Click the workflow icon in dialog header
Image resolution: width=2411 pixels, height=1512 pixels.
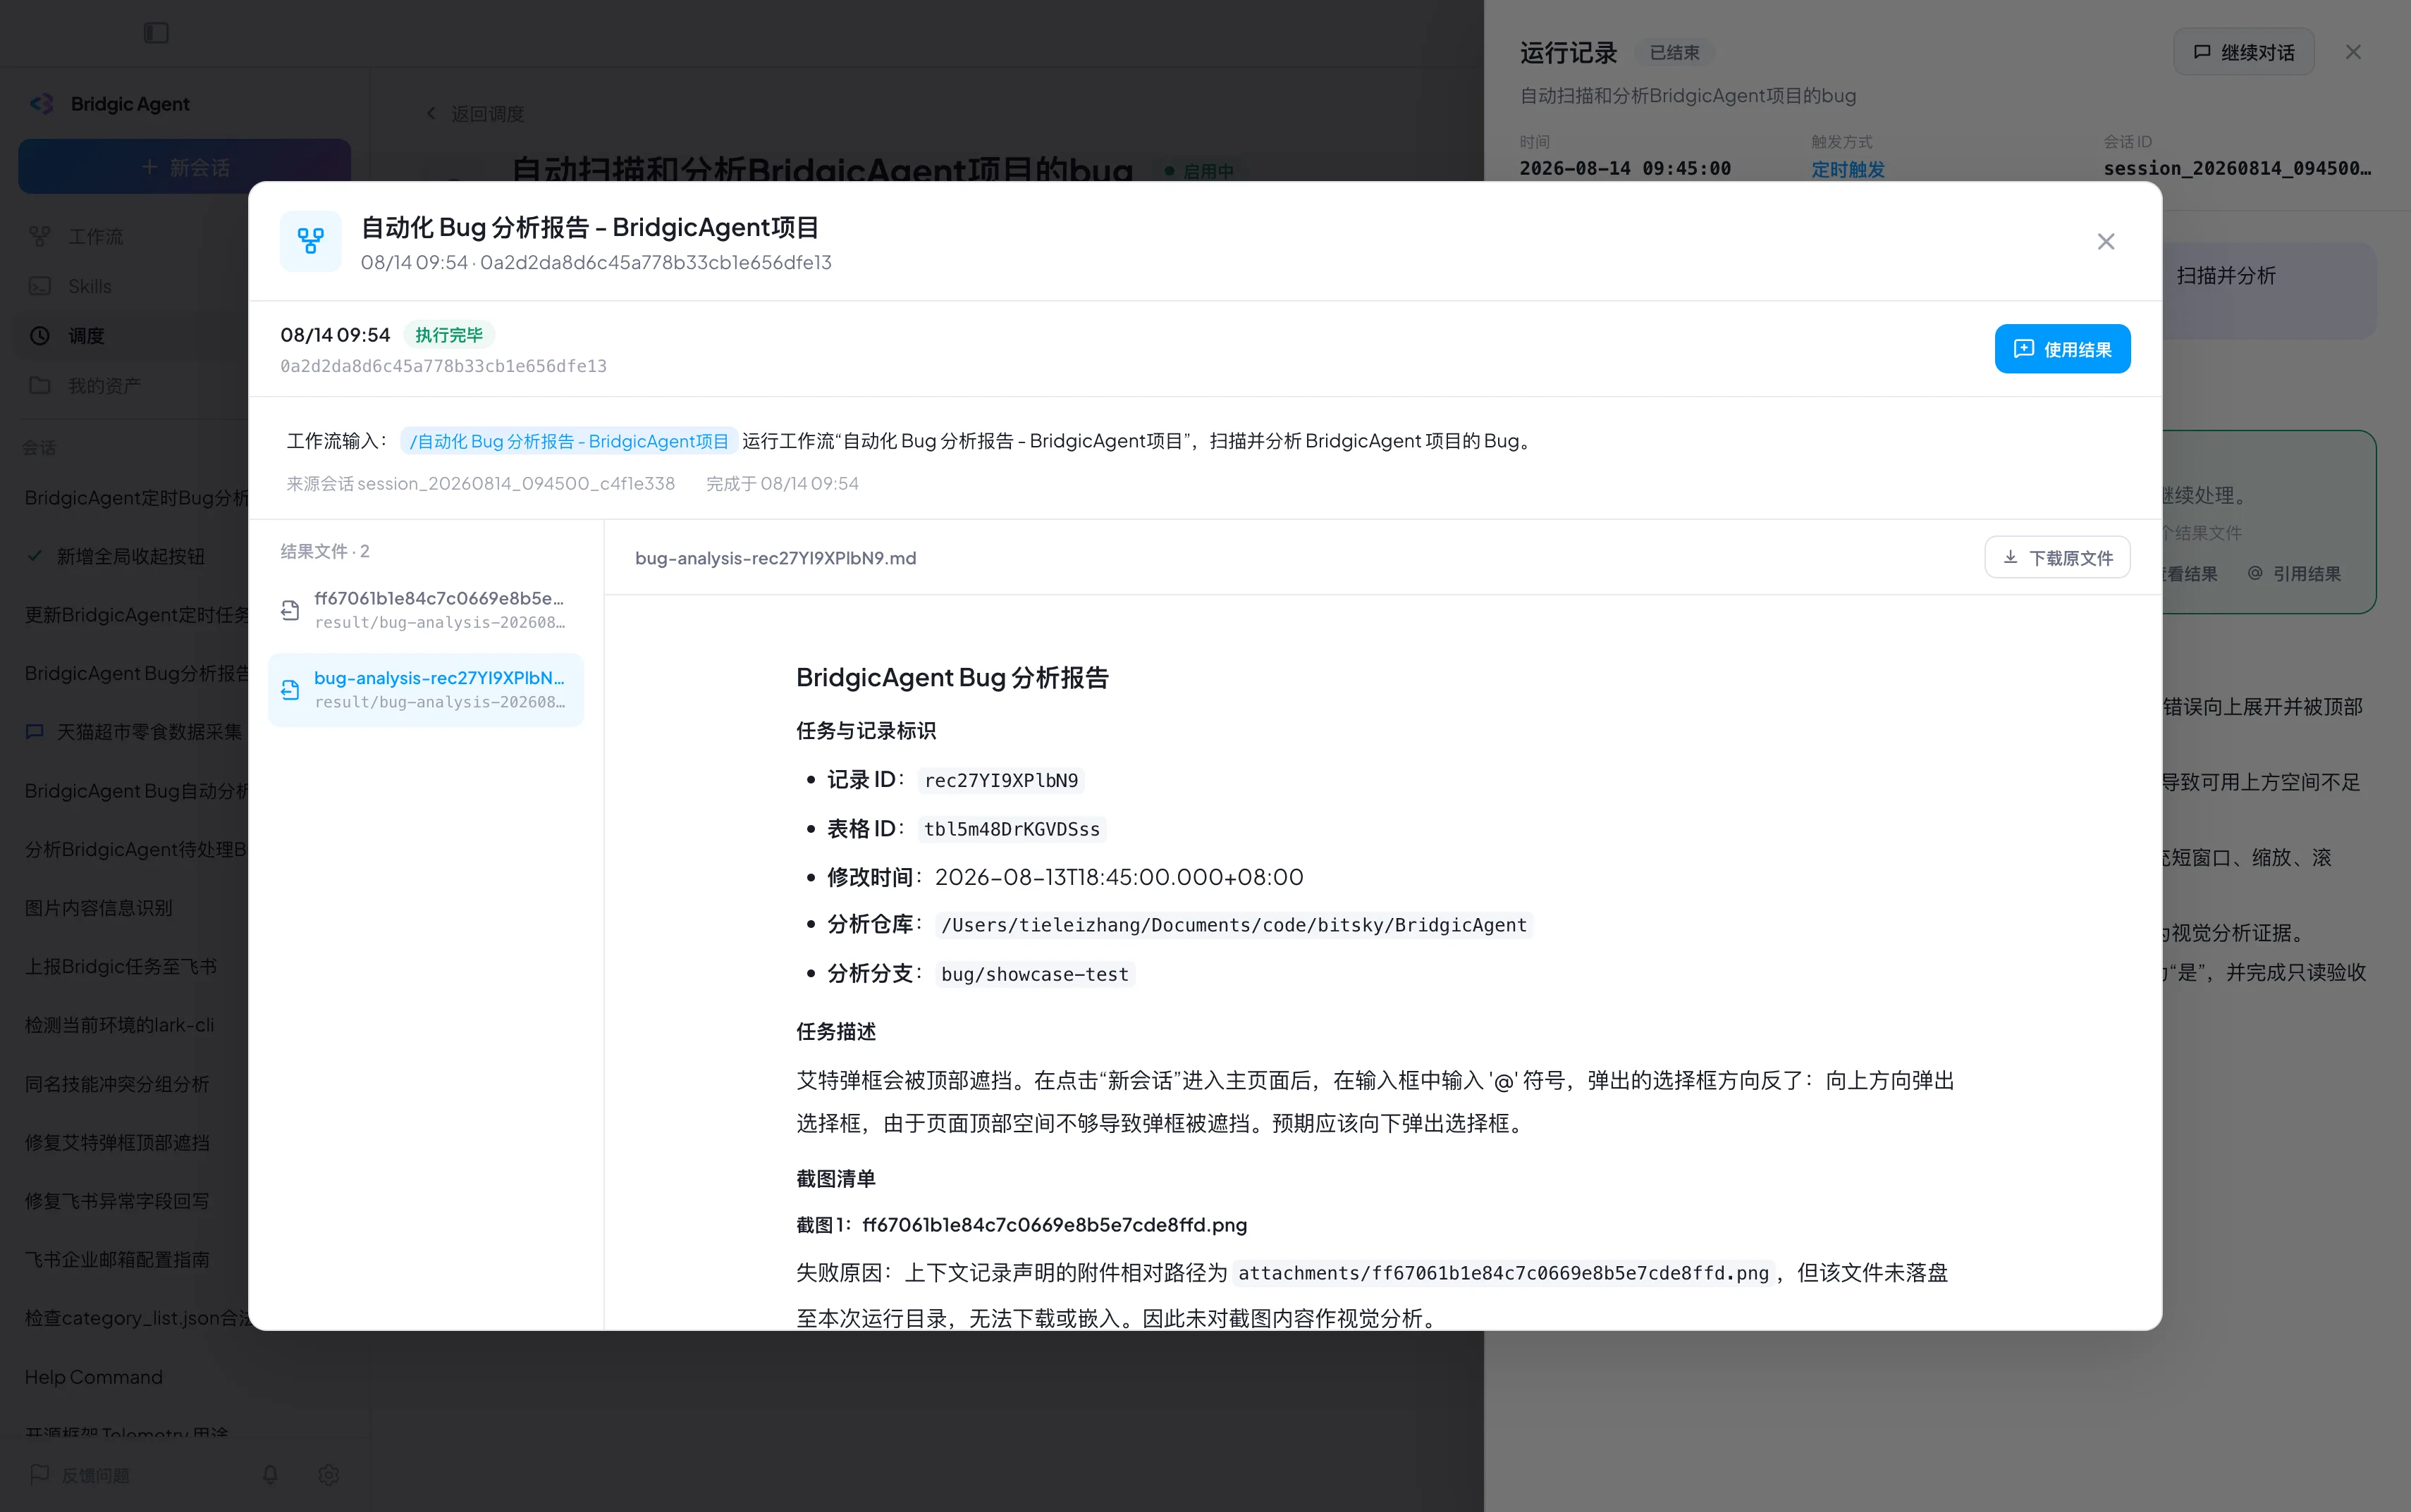coord(310,241)
